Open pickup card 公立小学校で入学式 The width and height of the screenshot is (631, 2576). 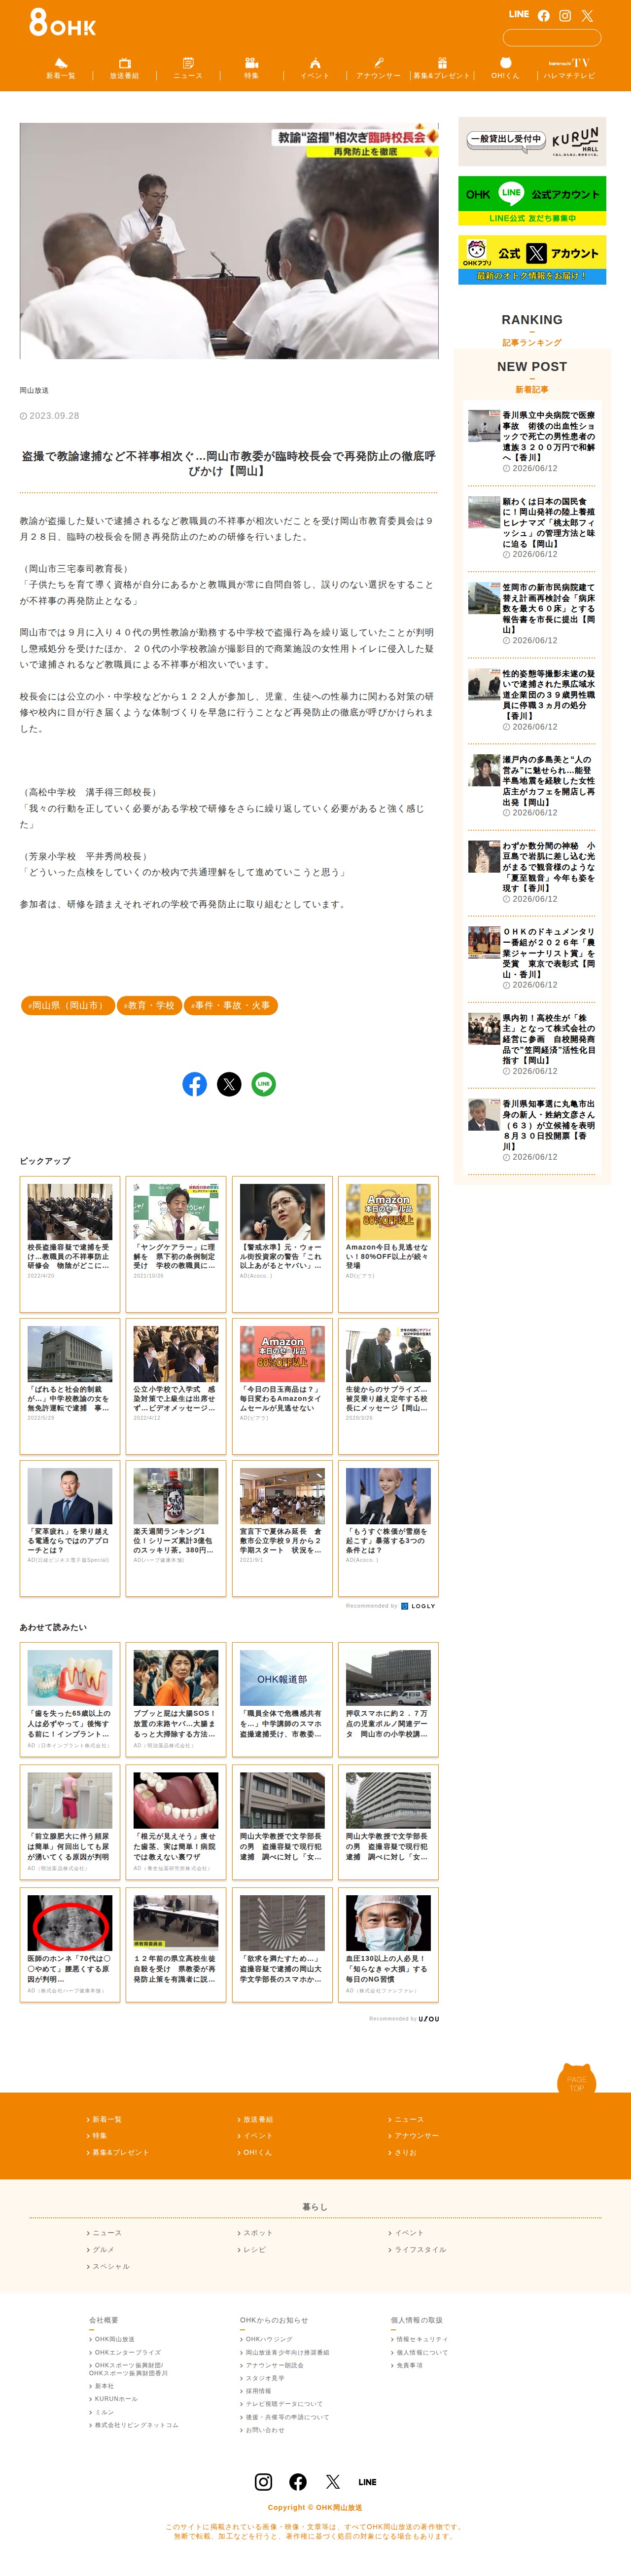[x=176, y=1386]
